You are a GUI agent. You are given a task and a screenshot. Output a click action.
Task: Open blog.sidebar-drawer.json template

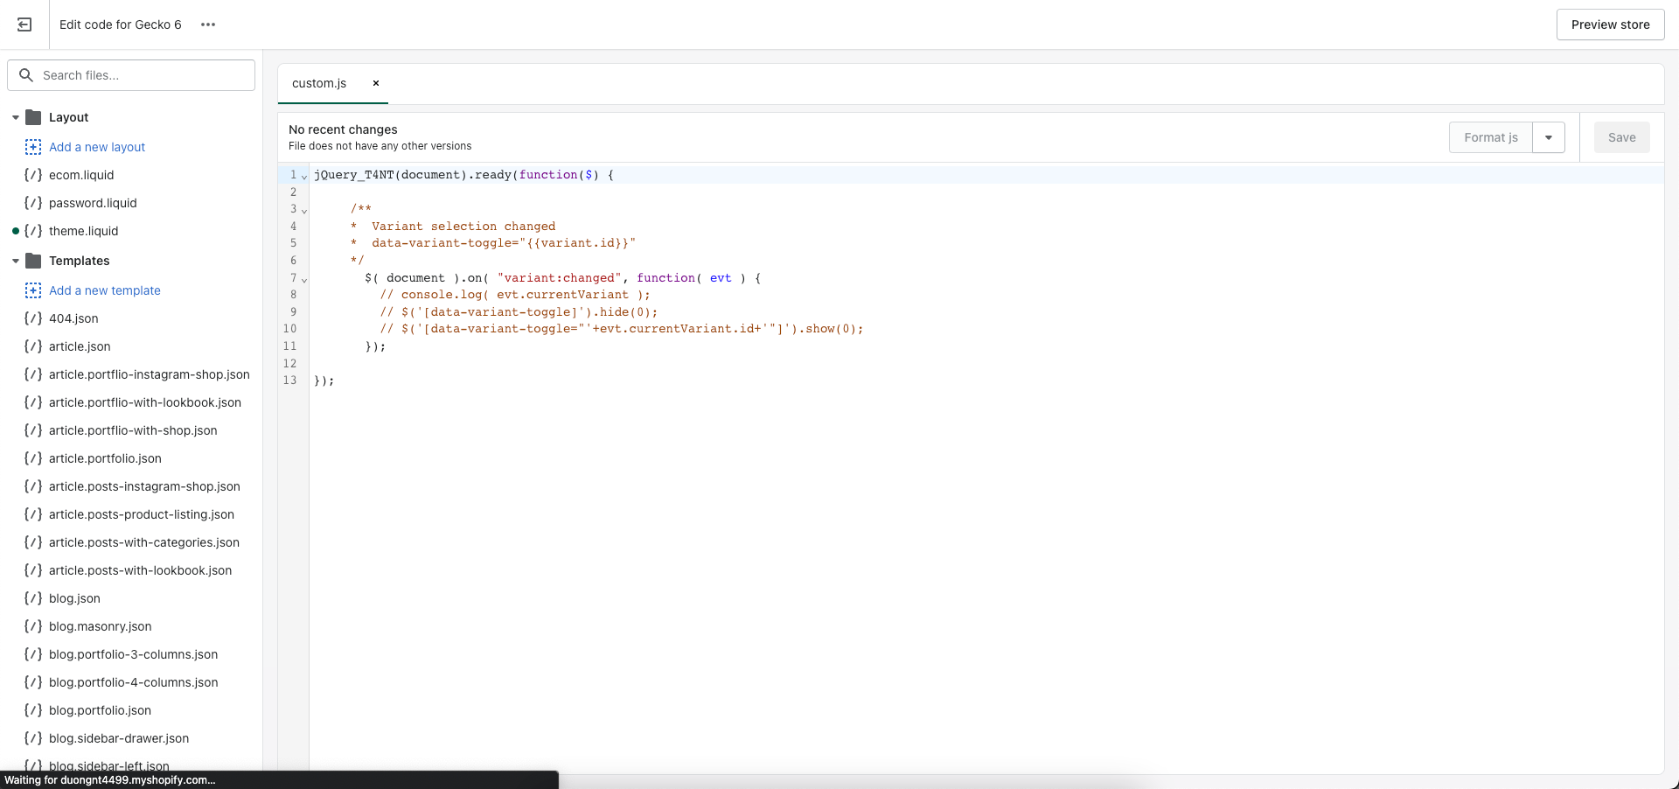point(119,738)
